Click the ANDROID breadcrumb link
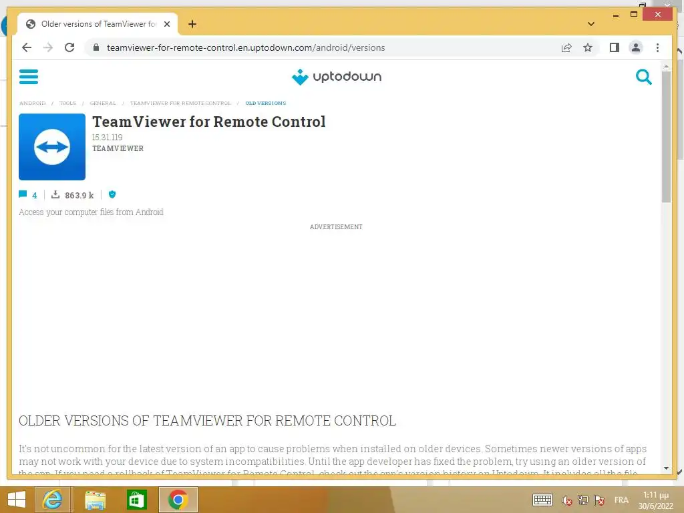The image size is (684, 513). pos(32,104)
